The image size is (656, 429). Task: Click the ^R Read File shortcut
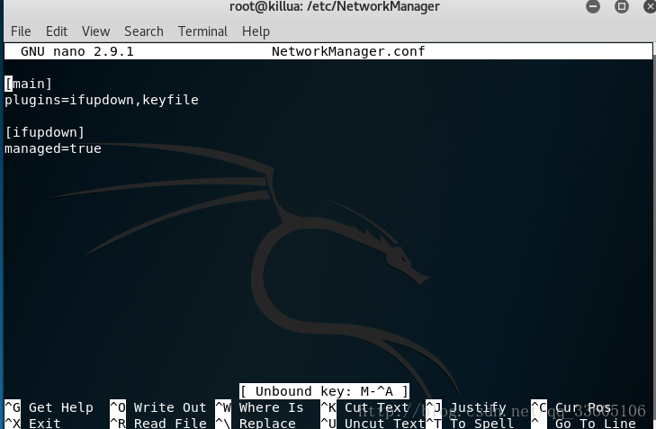(158, 423)
